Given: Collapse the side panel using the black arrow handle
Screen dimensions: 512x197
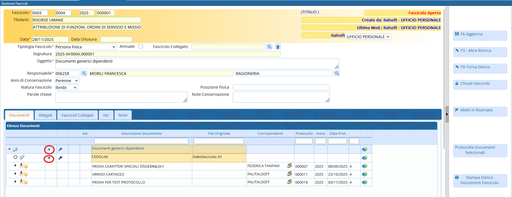Looking at the screenshot, I should coord(447,114).
